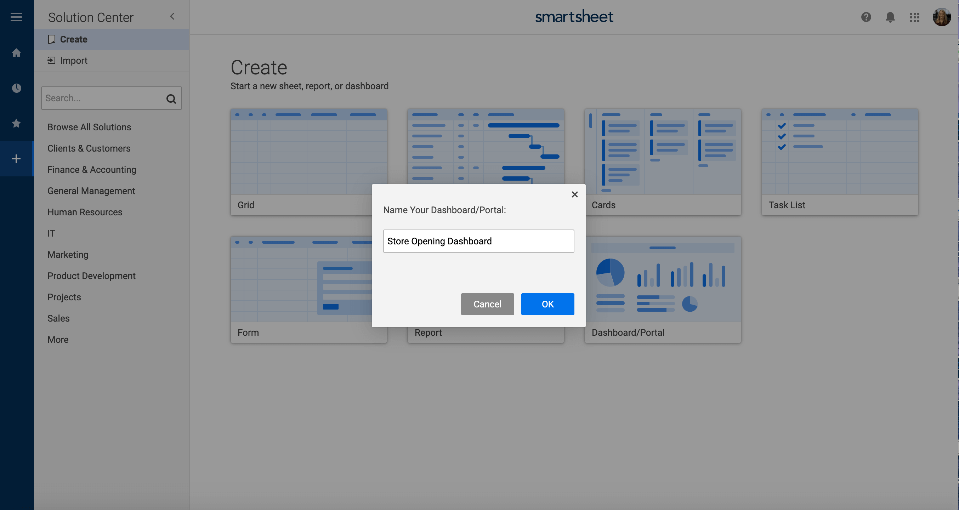Click the search magnifying glass button
This screenshot has width=959, height=510.
point(171,98)
